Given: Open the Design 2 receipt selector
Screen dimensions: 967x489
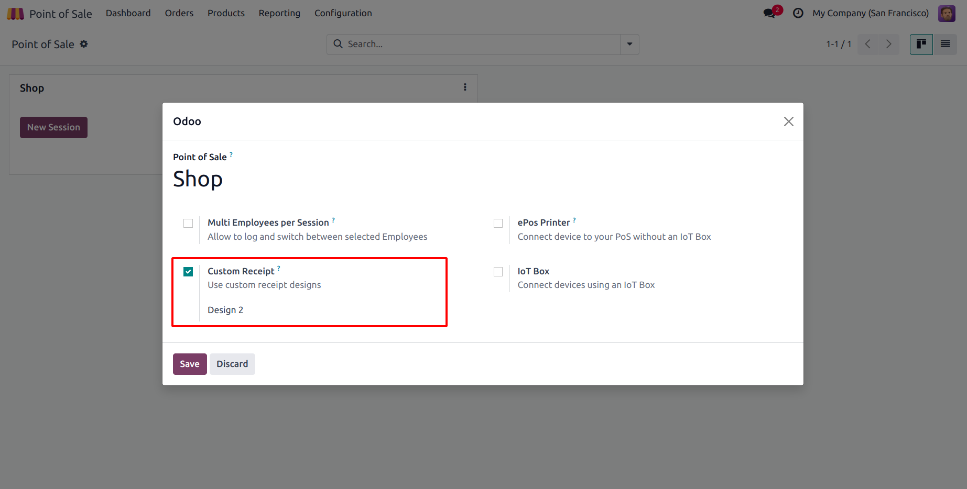Looking at the screenshot, I should 225,310.
